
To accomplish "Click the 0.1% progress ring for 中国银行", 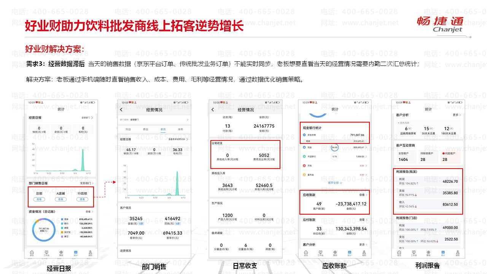I will [x=335, y=156].
